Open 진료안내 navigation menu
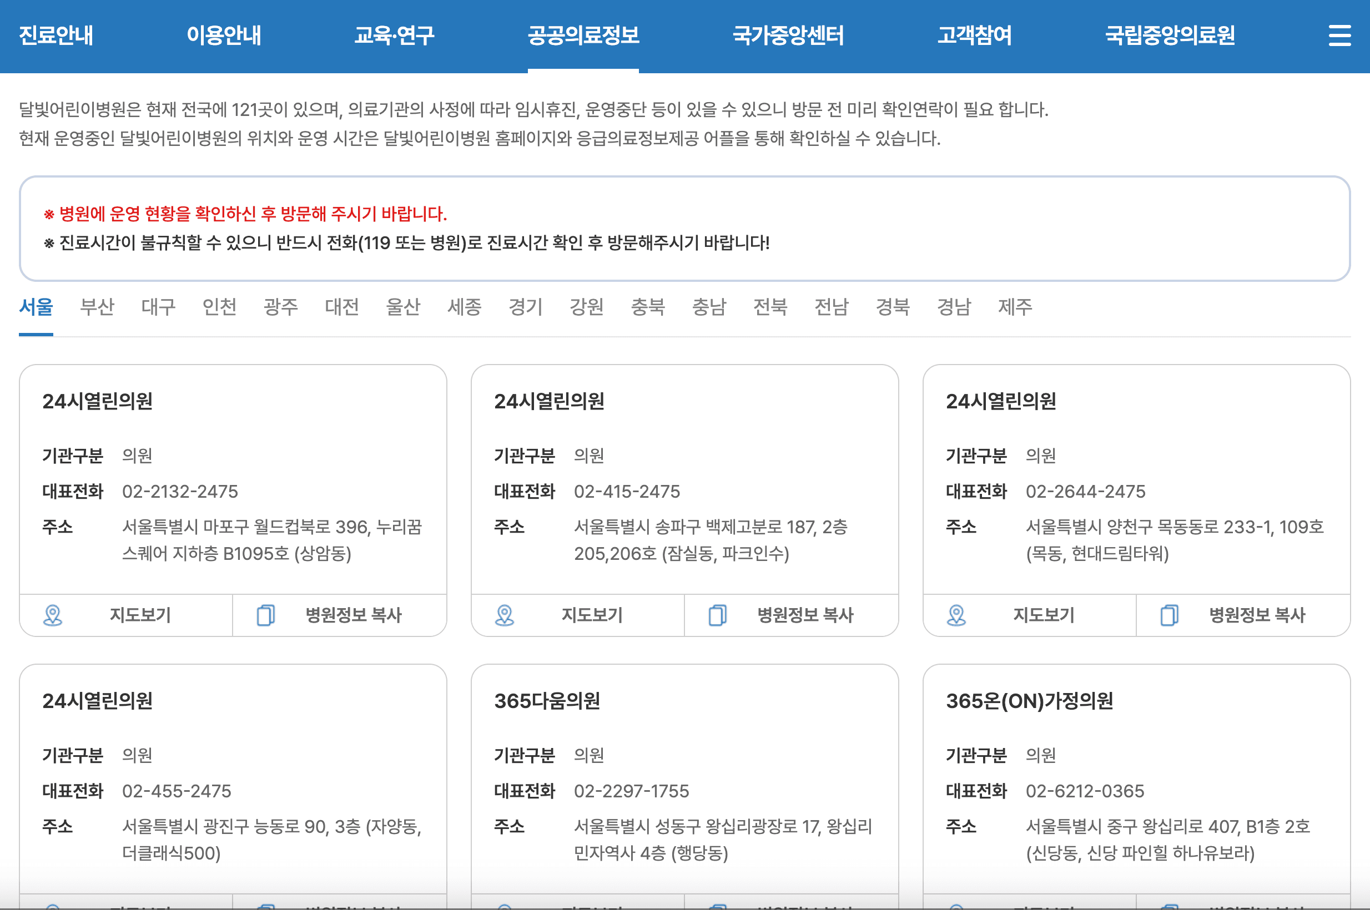1370x910 pixels. pyautogui.click(x=56, y=36)
